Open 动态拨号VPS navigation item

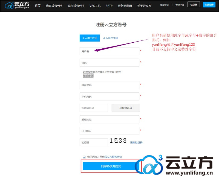(54, 5)
